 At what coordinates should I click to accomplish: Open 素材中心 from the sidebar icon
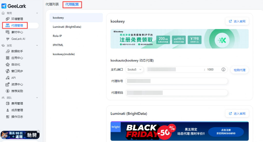(x=7, y=32)
